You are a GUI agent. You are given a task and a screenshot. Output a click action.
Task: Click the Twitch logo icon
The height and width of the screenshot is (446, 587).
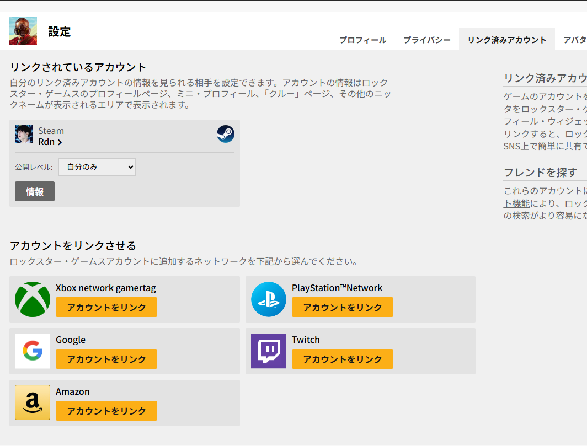(x=269, y=351)
